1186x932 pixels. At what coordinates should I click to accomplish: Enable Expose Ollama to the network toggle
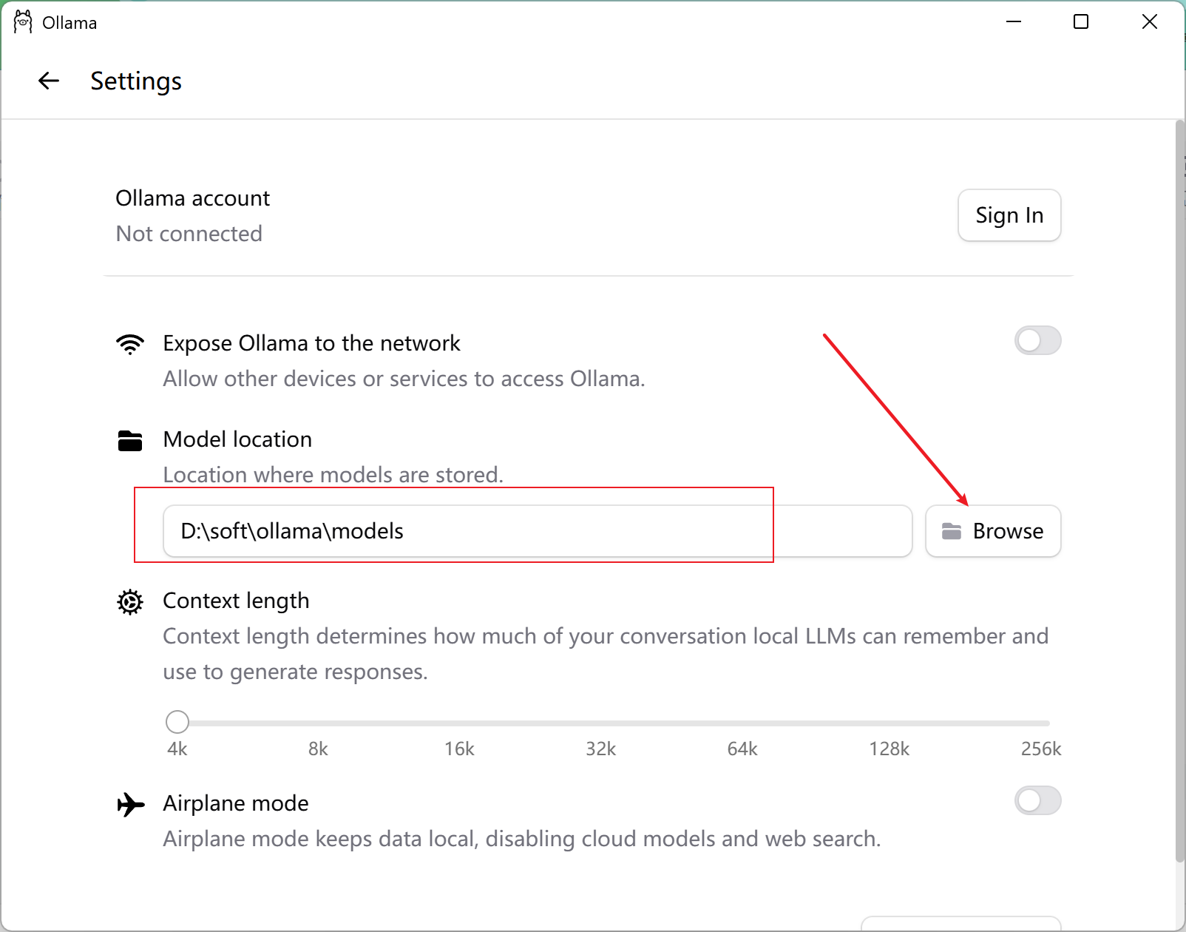coord(1037,341)
